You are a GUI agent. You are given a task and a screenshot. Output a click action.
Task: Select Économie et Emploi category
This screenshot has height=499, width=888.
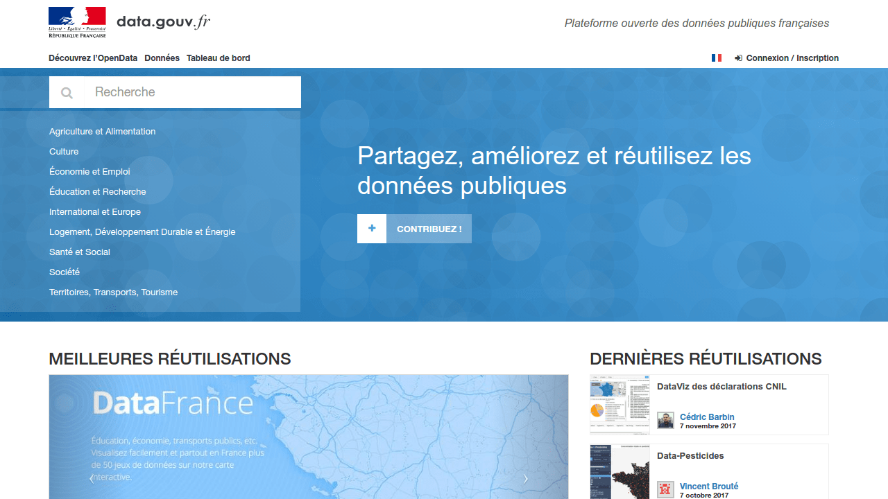89,172
